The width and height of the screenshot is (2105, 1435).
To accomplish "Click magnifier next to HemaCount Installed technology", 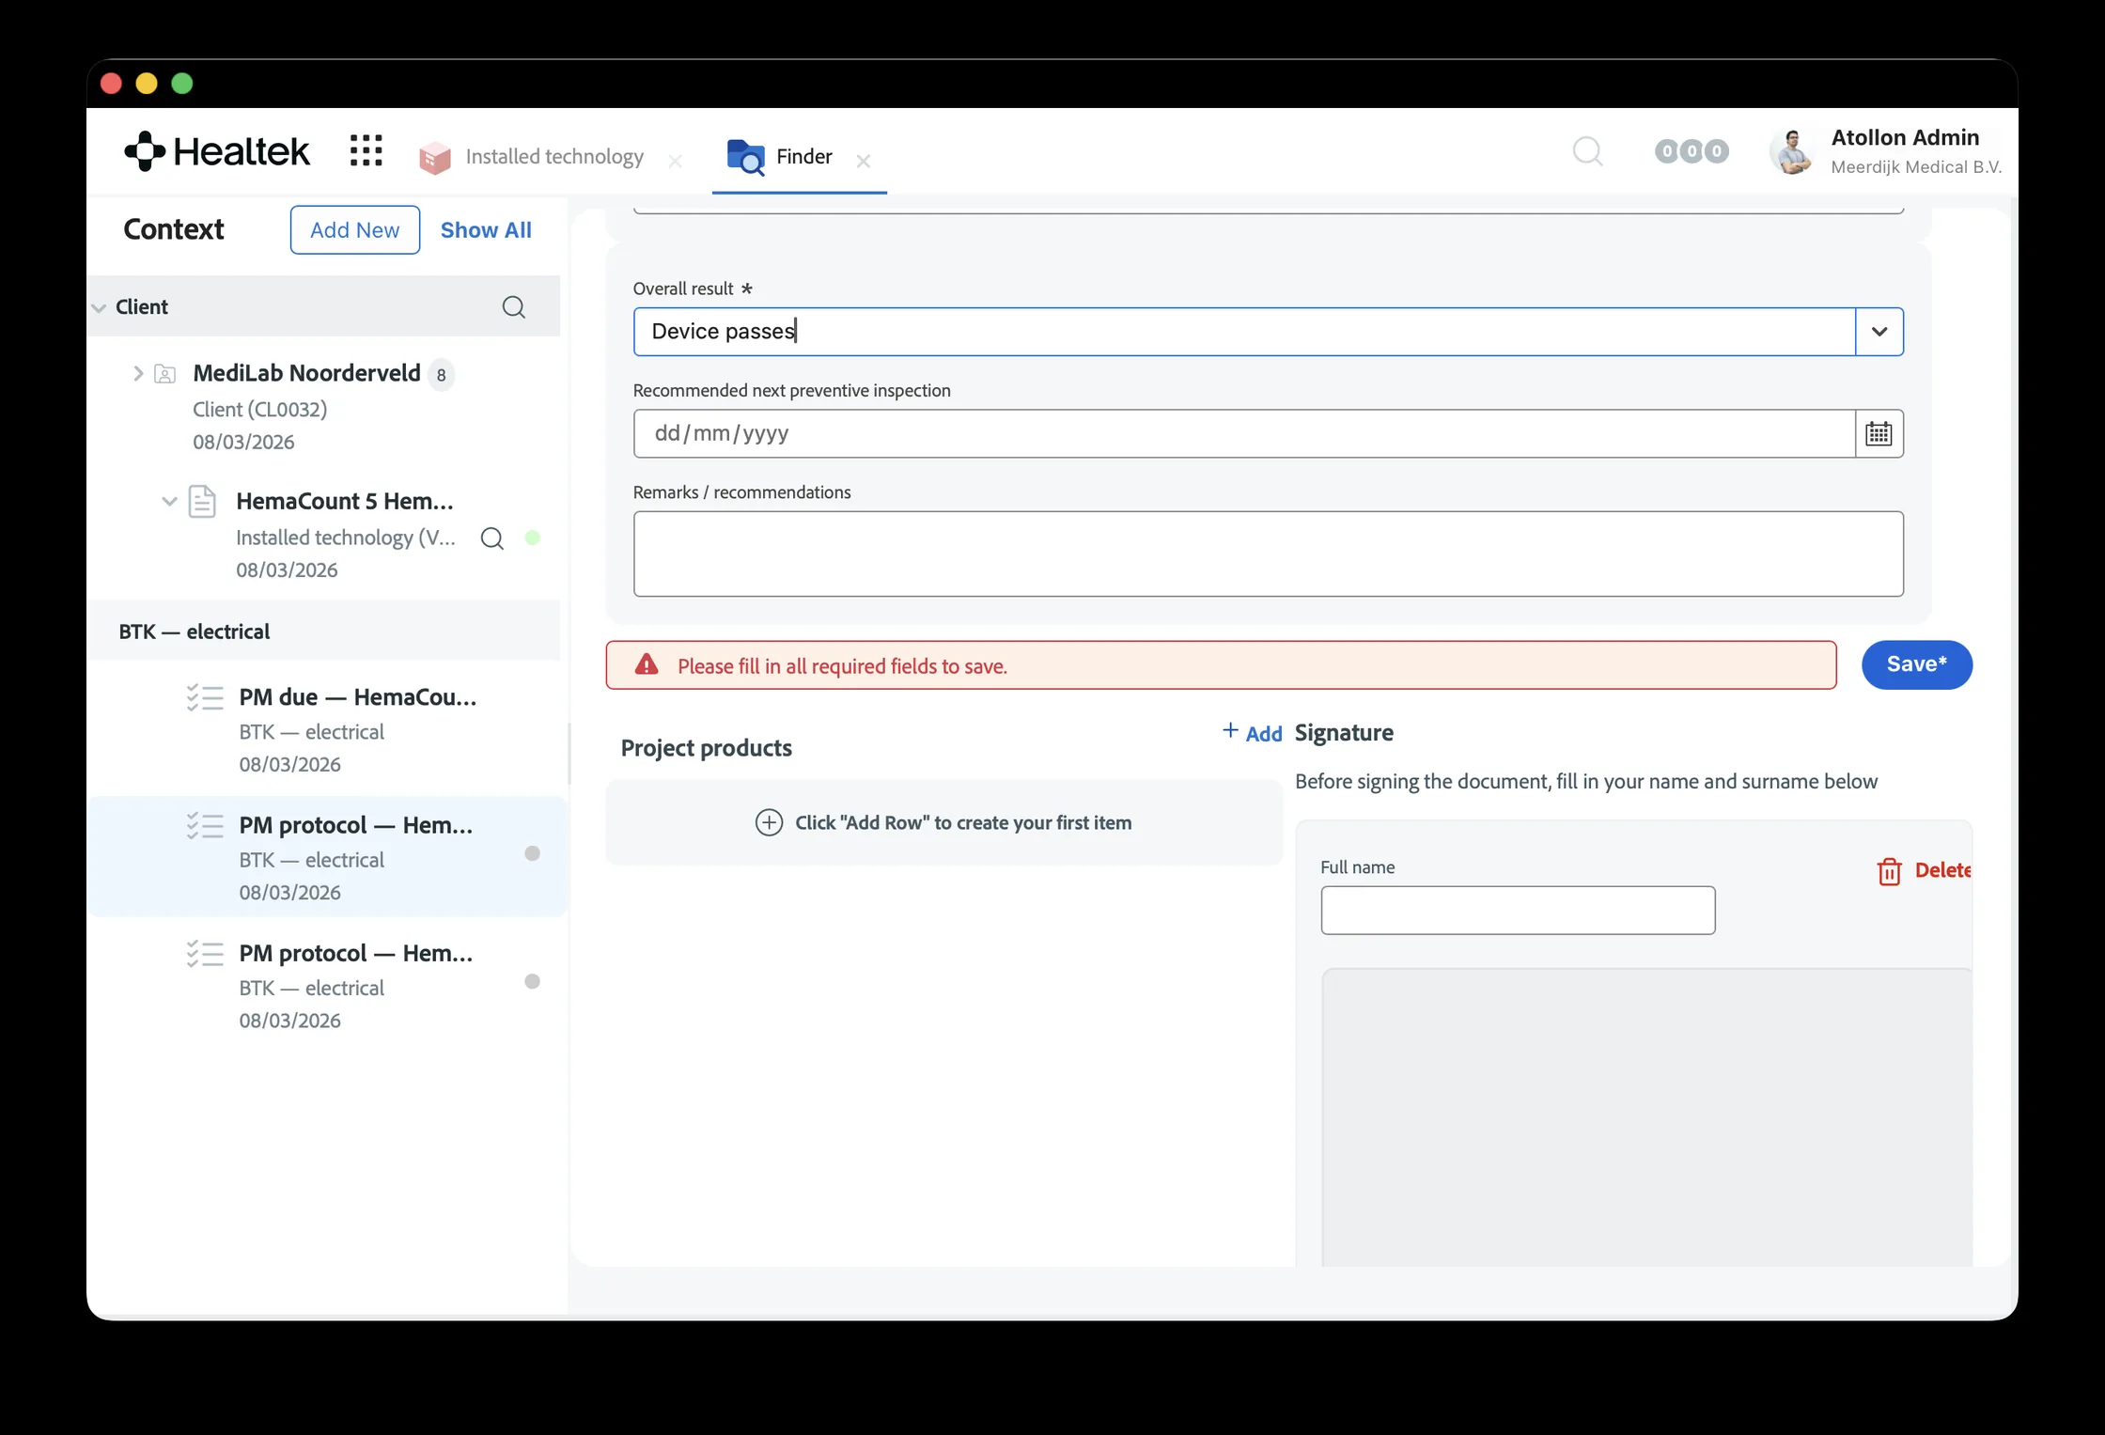I will coord(492,538).
